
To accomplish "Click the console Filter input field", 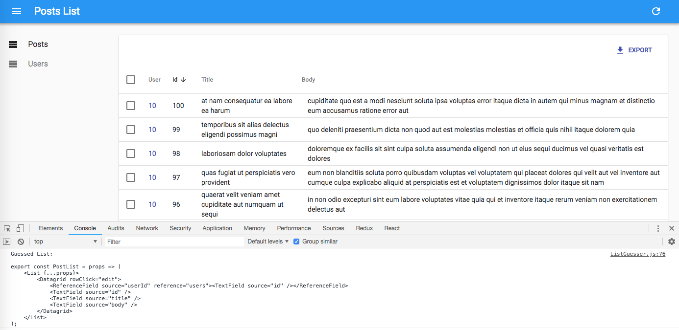I will tap(174, 242).
